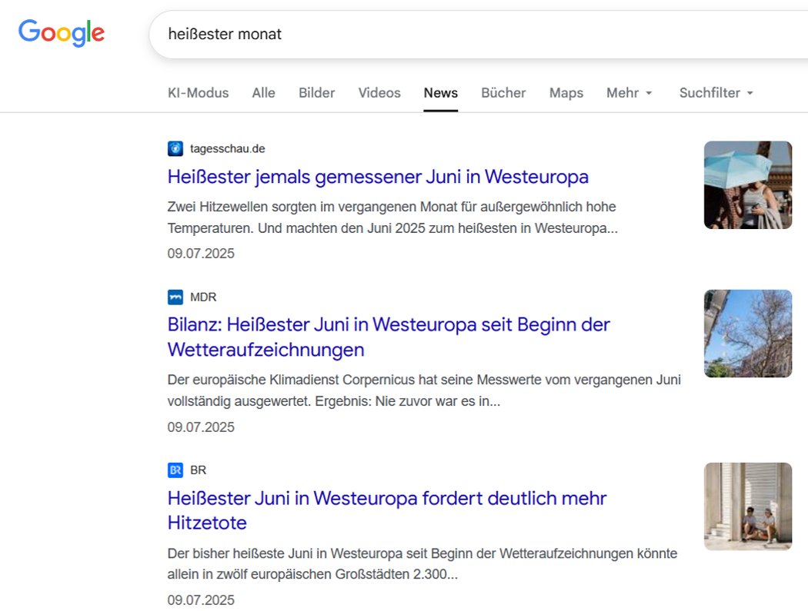Click the BR channel icon
This screenshot has width=808, height=611.
pyautogui.click(x=175, y=470)
